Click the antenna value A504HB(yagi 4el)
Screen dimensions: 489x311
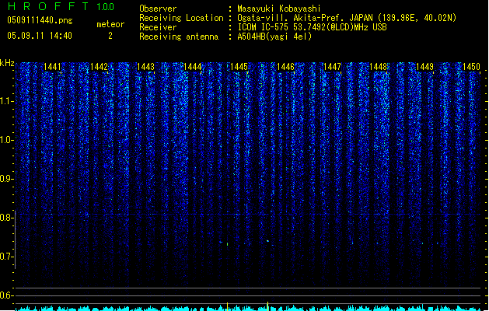(274, 37)
